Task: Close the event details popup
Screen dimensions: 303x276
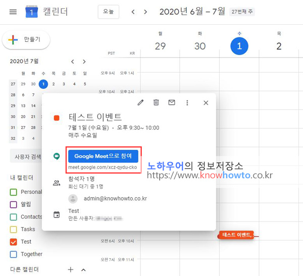Action: tap(206, 103)
